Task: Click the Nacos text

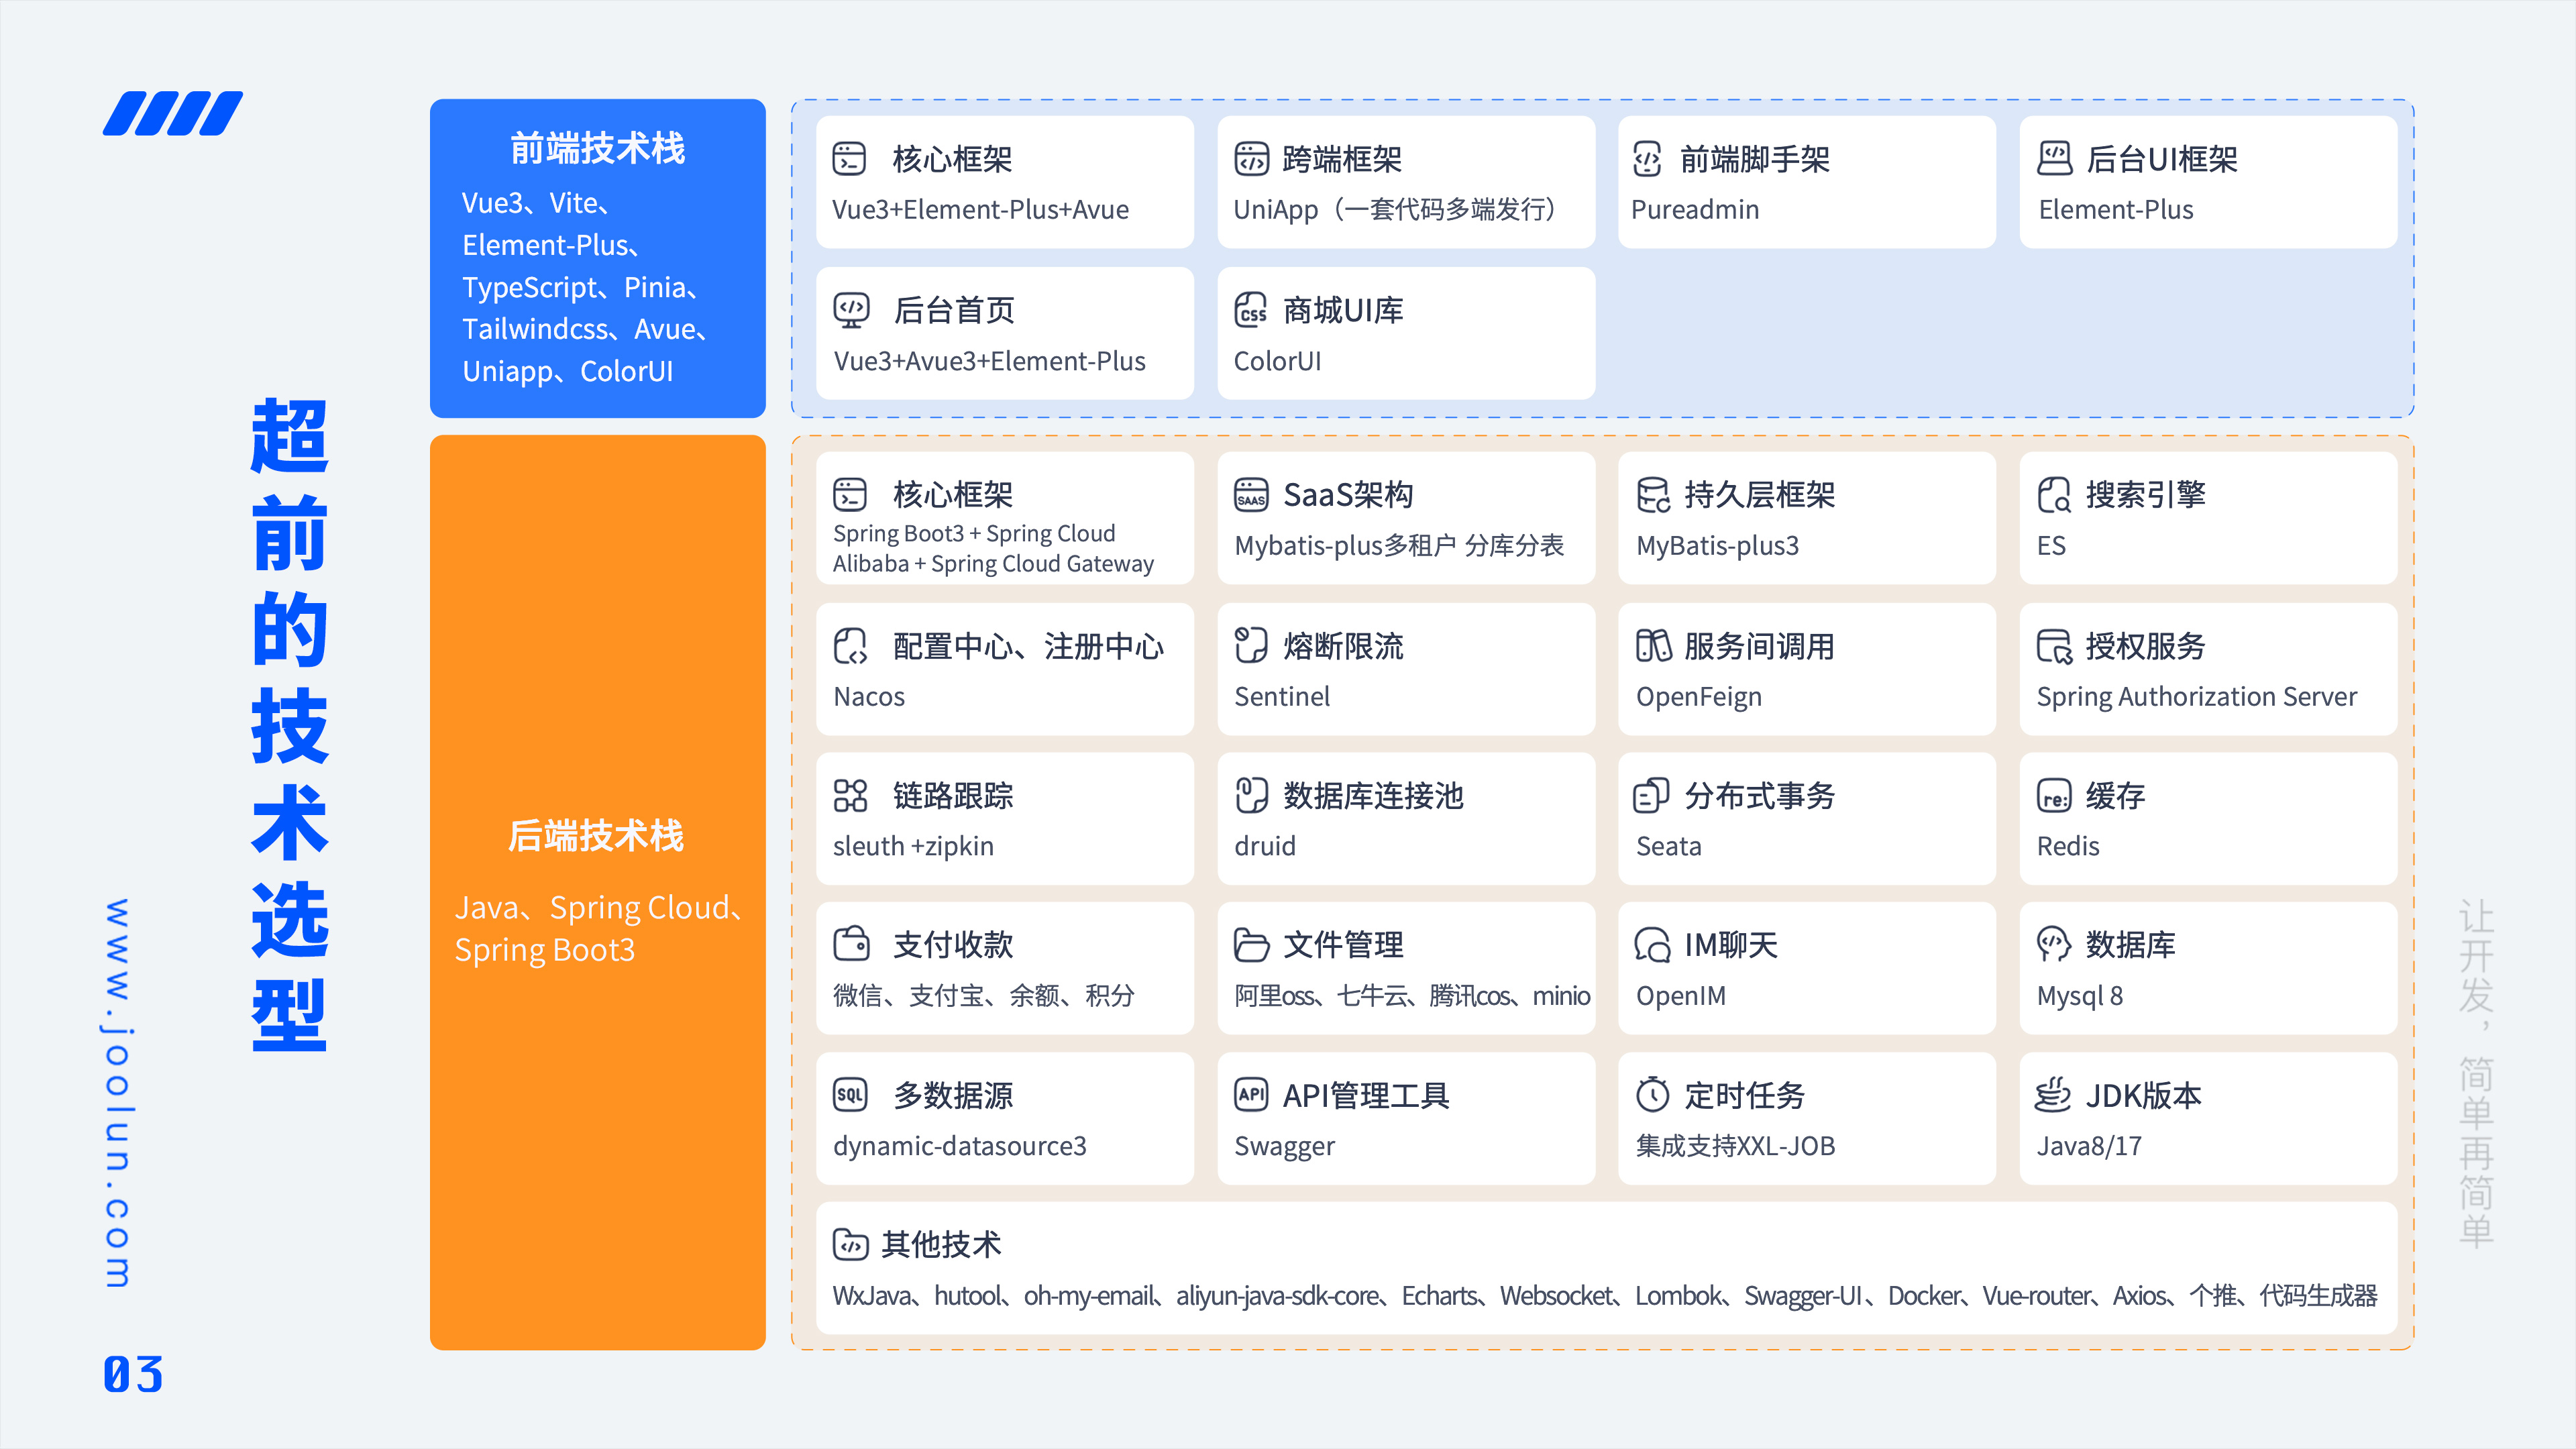Action: [869, 697]
